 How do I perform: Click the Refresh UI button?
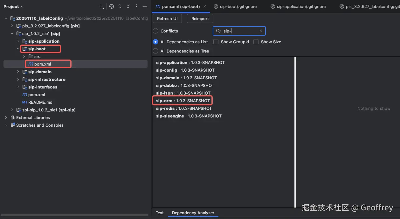167,18
